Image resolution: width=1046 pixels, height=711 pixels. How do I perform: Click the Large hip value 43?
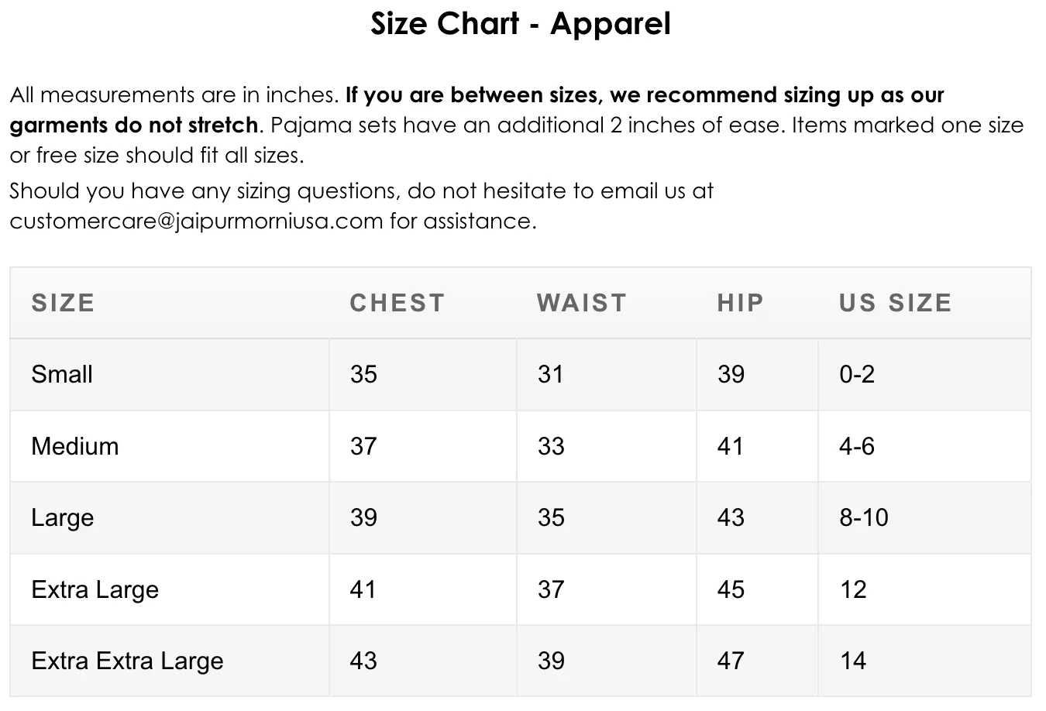click(x=731, y=518)
